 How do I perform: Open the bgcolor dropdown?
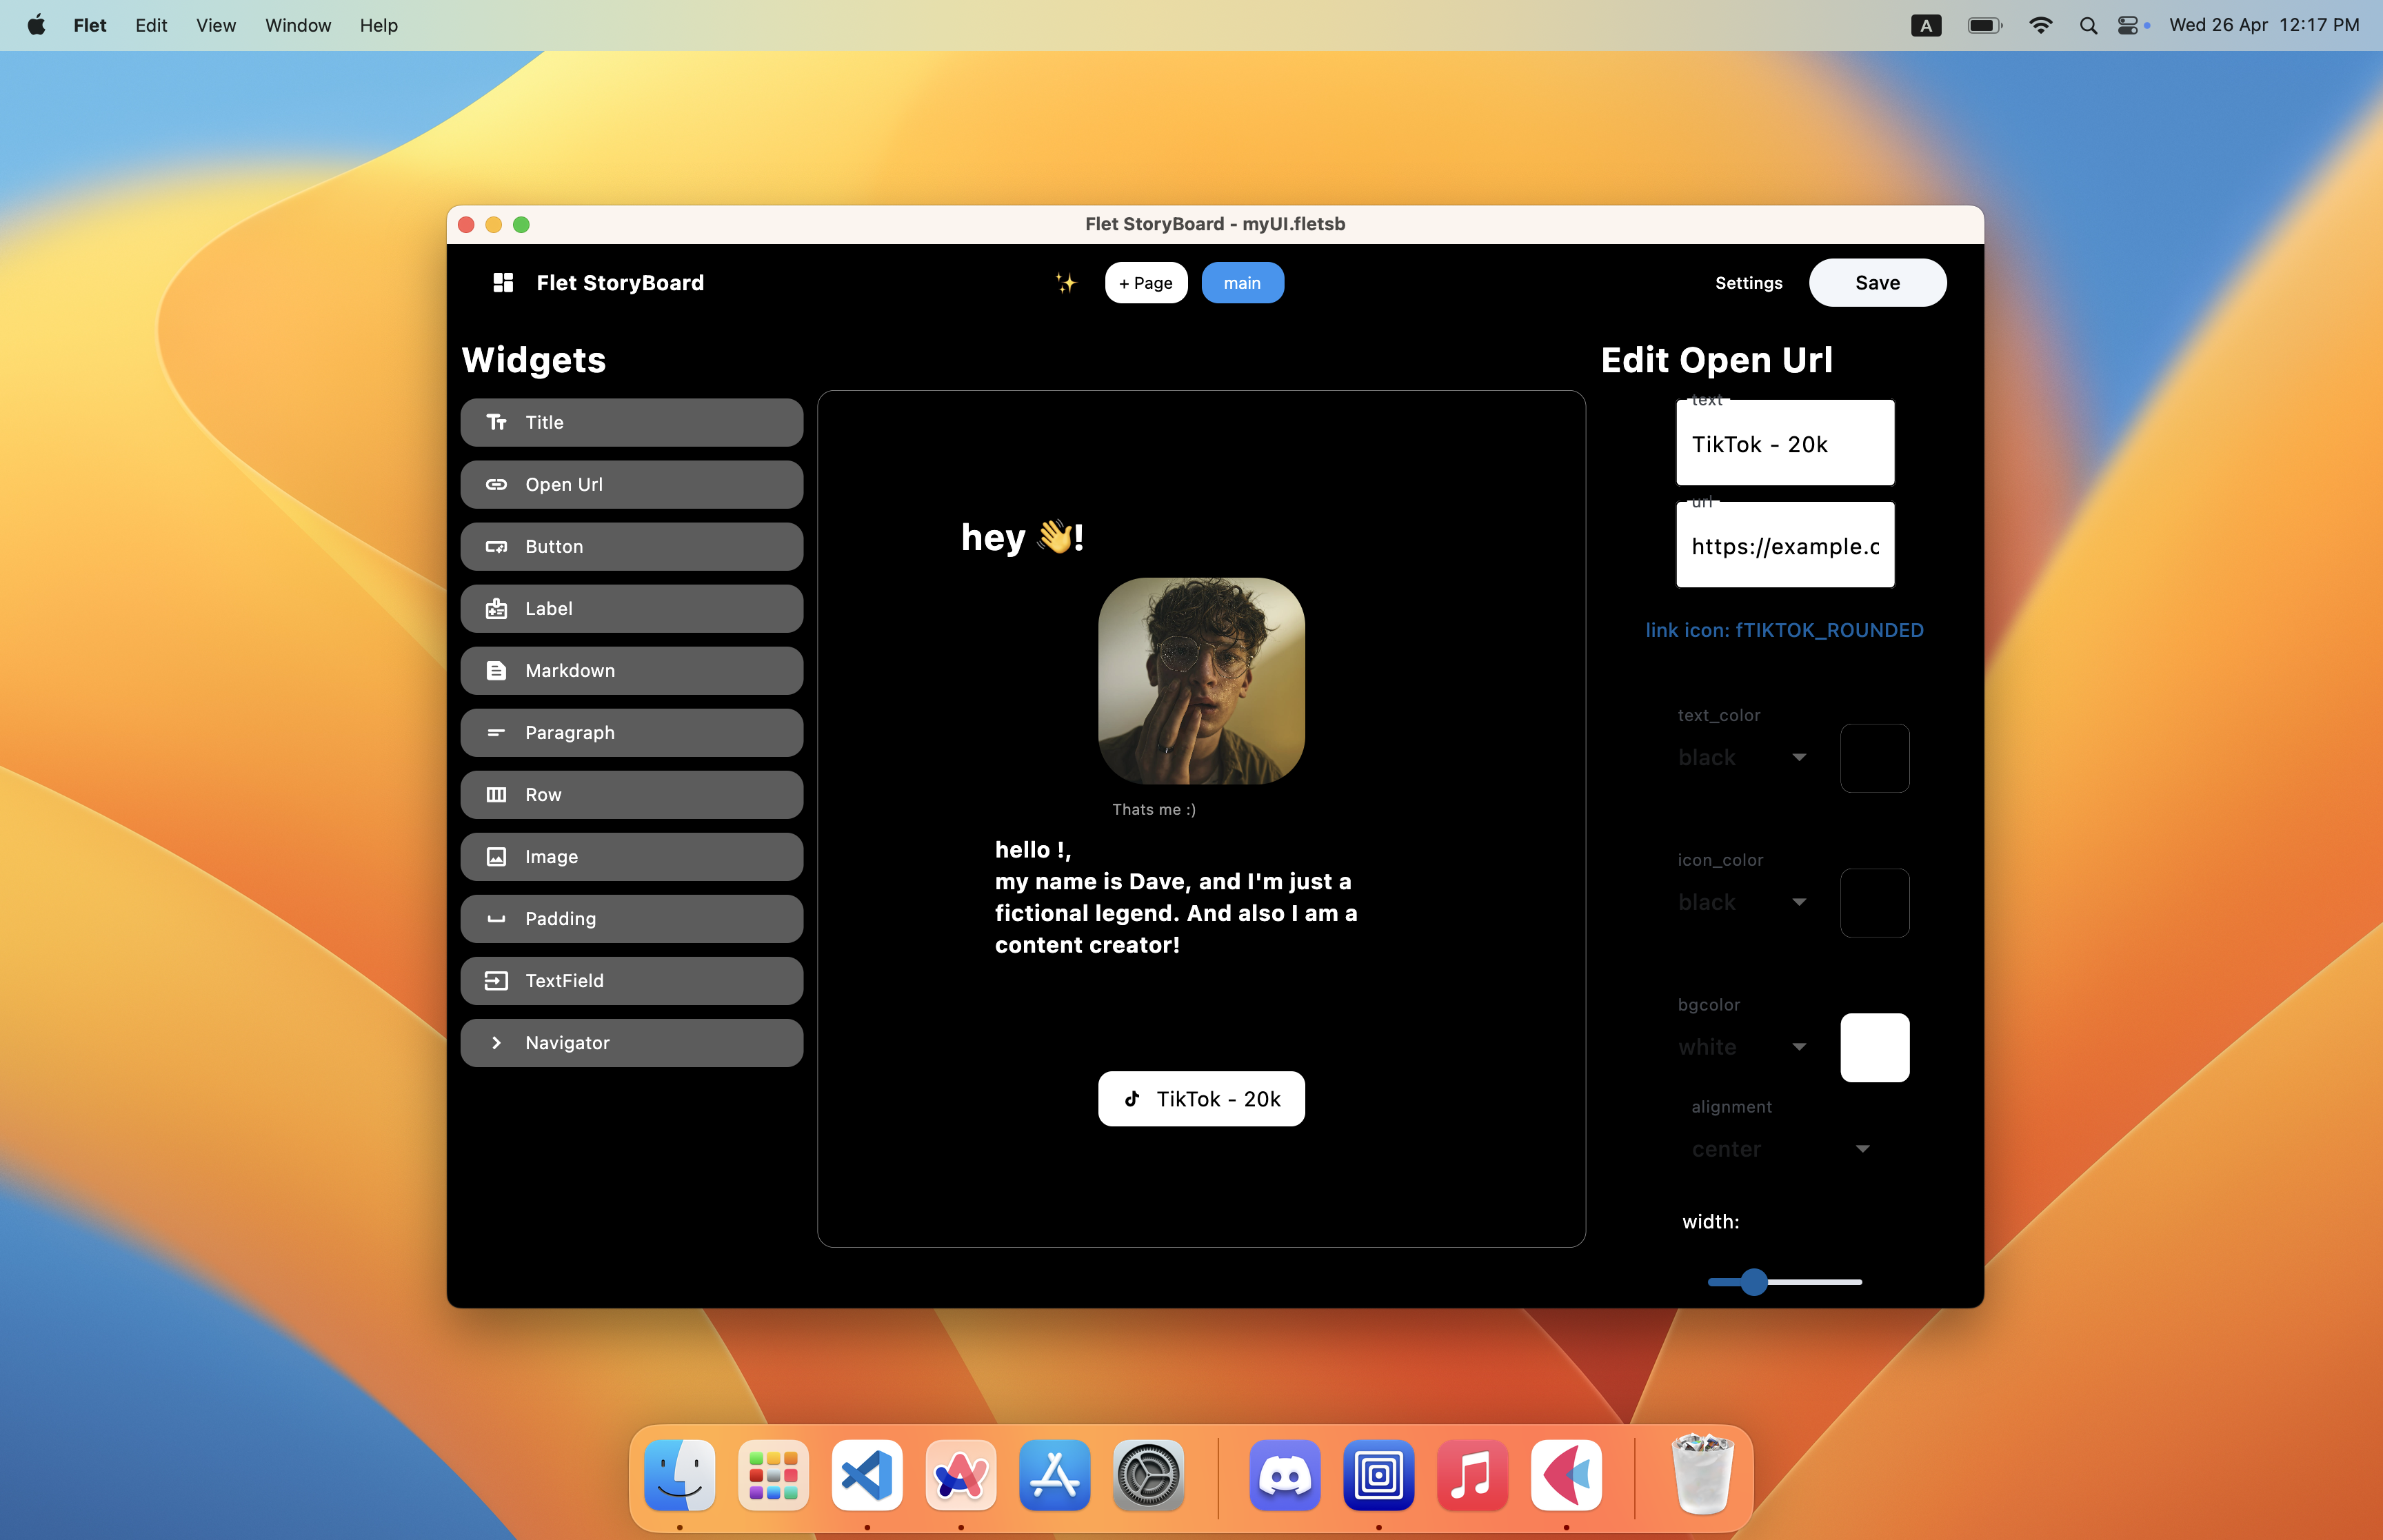click(x=1743, y=1047)
